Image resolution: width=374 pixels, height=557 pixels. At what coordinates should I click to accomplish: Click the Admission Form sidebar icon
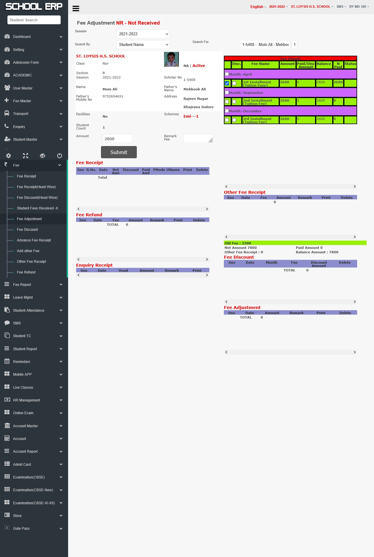pyautogui.click(x=7, y=62)
